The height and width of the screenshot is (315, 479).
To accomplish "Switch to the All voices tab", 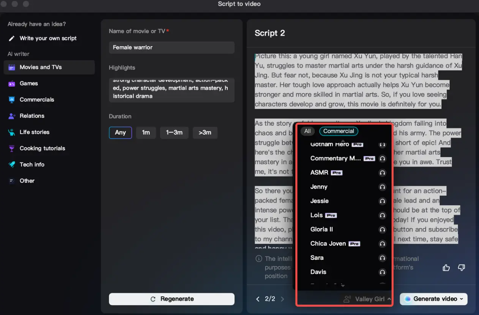I will (x=307, y=131).
